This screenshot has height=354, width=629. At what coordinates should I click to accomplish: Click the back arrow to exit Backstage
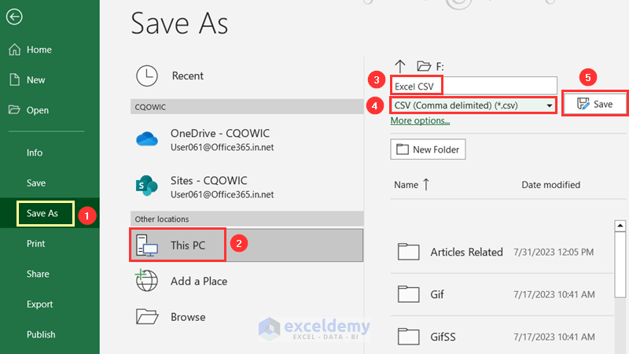pyautogui.click(x=14, y=17)
